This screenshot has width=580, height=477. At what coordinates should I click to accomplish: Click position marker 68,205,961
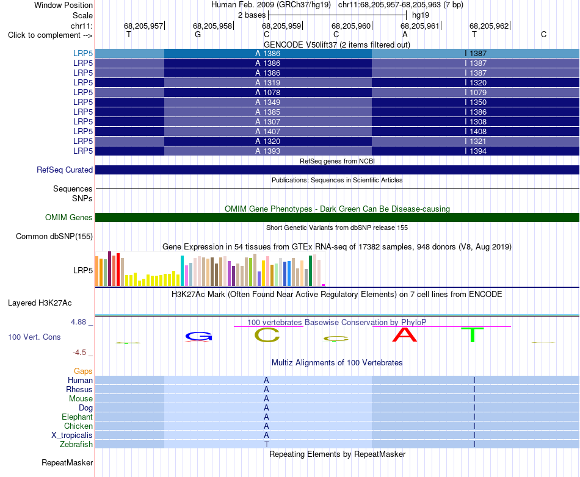420,26
